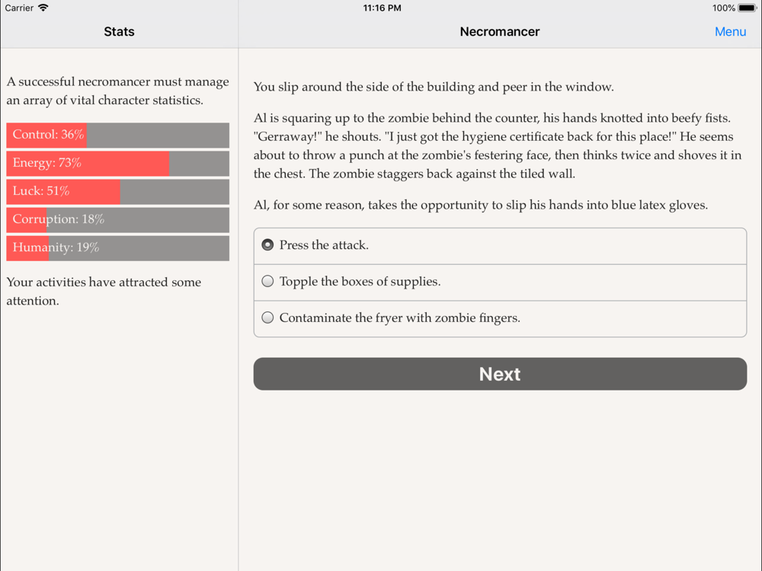This screenshot has width=762, height=571.
Task: Click the Control 36% stat bar
Action: [117, 135]
